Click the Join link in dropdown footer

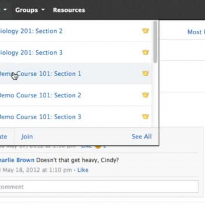click(x=27, y=137)
